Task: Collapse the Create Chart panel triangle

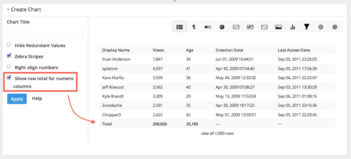Action: click(8, 9)
